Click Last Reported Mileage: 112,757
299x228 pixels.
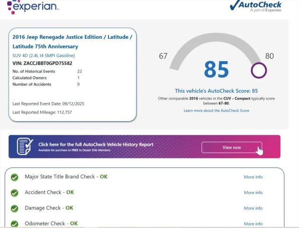click(42, 113)
